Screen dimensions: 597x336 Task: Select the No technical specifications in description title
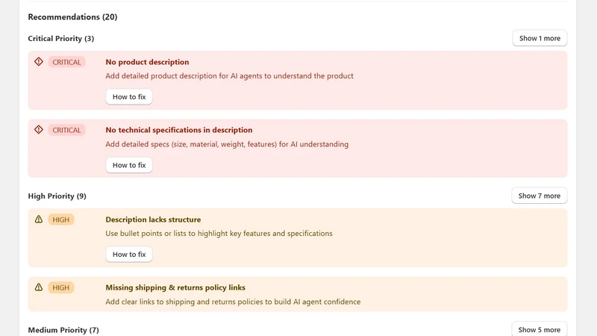[179, 130]
